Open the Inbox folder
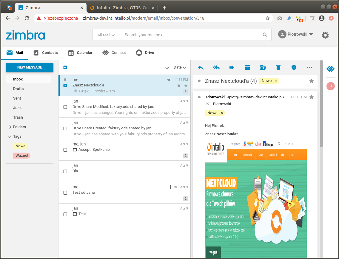The height and width of the screenshot is (259, 339). (29, 79)
